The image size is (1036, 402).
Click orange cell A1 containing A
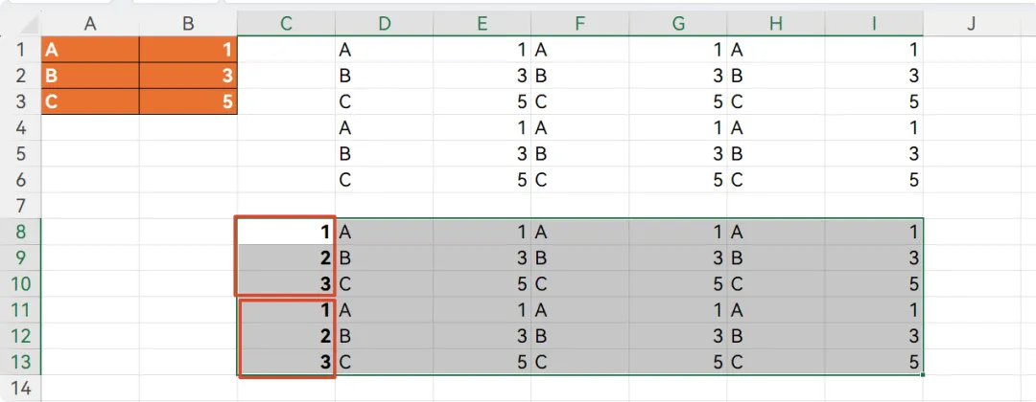[90, 50]
